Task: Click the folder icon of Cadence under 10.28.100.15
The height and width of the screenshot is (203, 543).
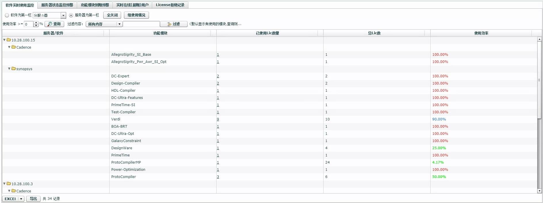Action: (14, 47)
